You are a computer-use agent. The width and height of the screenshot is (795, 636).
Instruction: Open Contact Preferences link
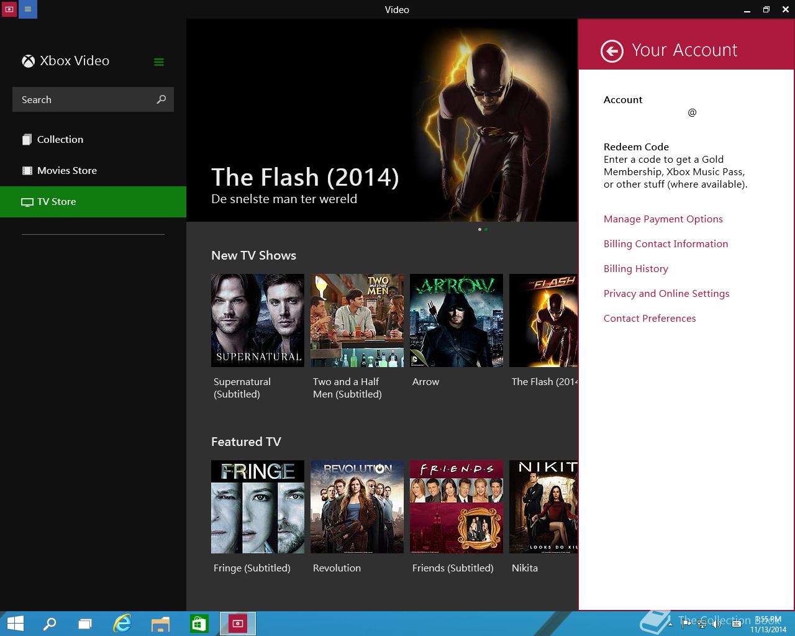click(x=650, y=318)
